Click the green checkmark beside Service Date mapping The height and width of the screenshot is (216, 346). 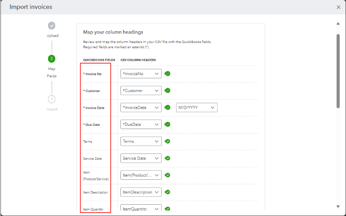coord(168,158)
